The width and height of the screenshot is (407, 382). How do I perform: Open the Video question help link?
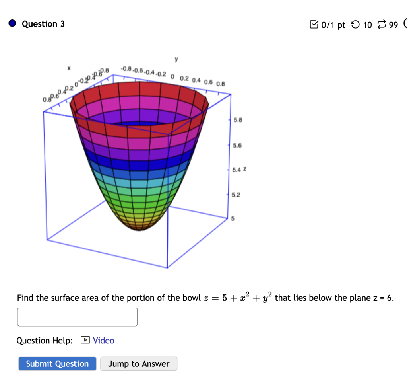coord(103,341)
